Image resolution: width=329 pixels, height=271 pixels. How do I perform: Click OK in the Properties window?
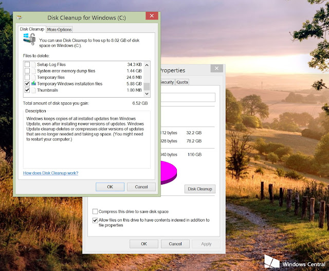(144, 244)
